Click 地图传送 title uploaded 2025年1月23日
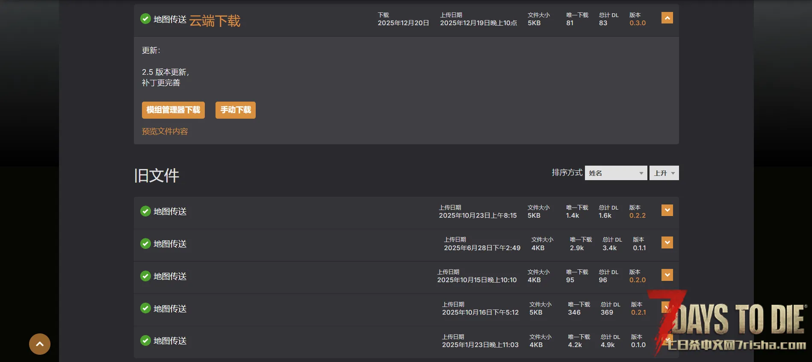 point(170,341)
